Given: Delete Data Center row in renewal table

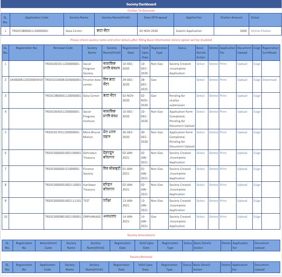Looking at the screenshot, I should click(x=213, y=96).
